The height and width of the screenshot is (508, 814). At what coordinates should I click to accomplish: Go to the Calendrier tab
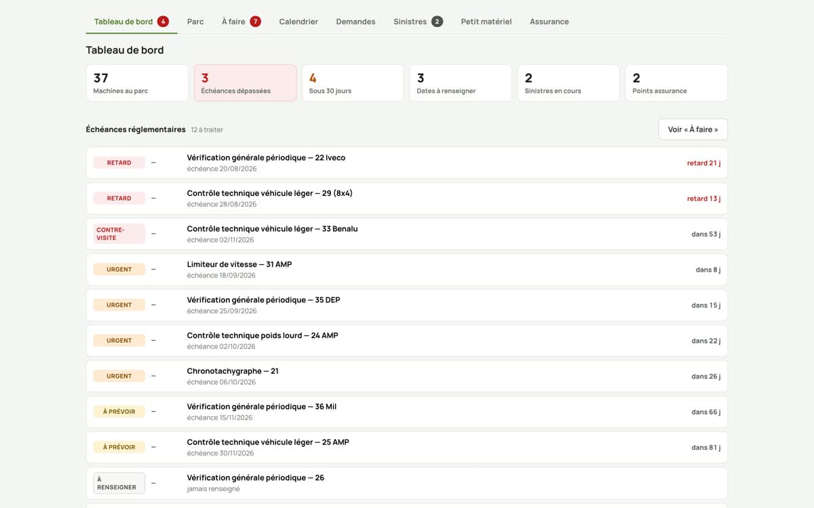point(298,22)
